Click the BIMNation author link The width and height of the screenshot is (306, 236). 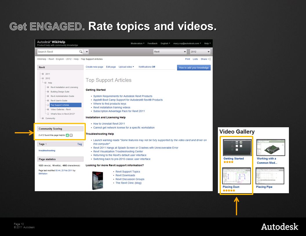[x=43, y=174]
